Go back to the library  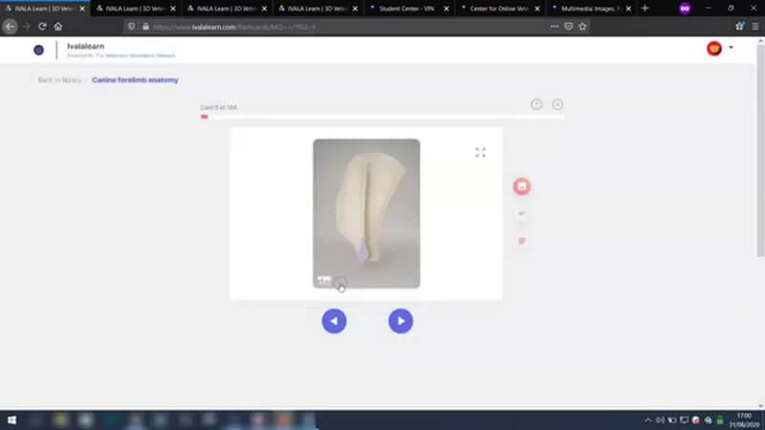tap(59, 80)
